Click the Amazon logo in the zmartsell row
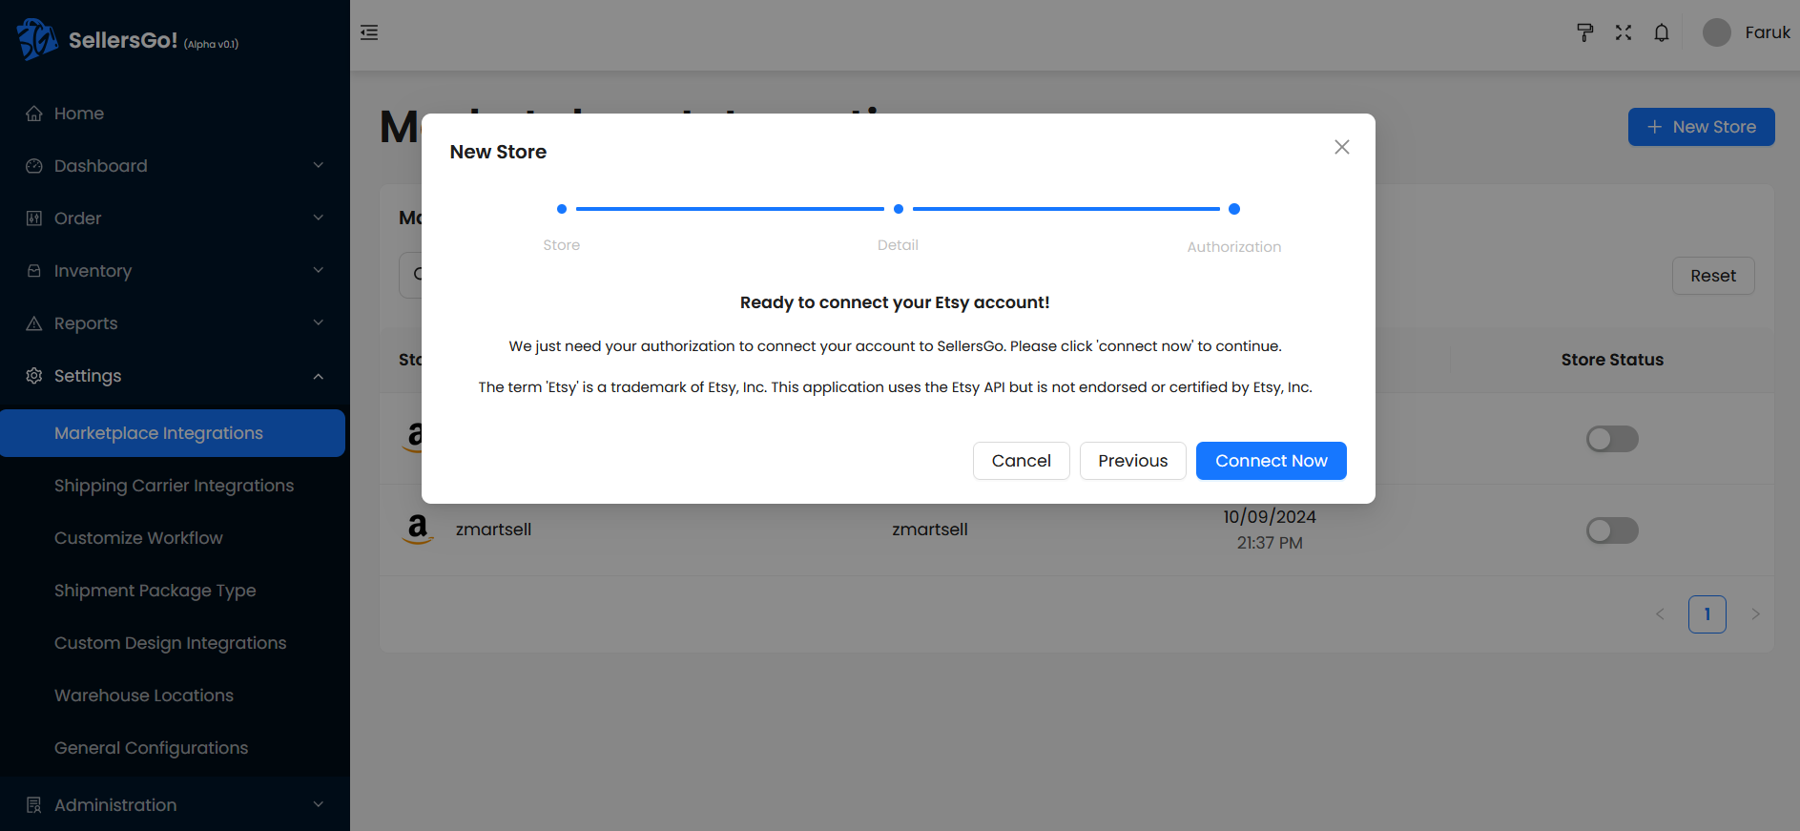 [418, 529]
